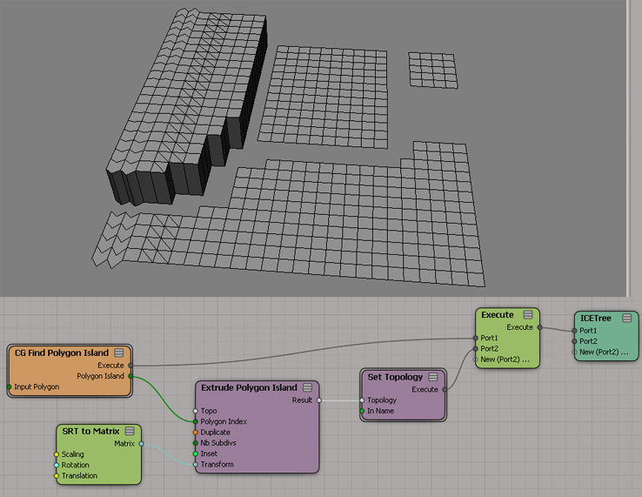Select the Inset input port

coord(196,453)
